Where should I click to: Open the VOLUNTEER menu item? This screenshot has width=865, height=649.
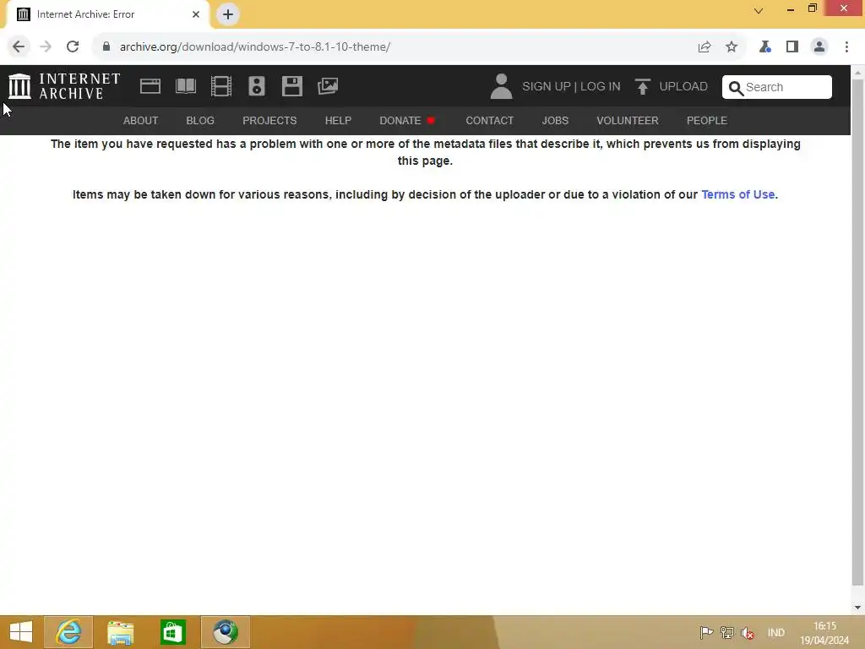(628, 120)
